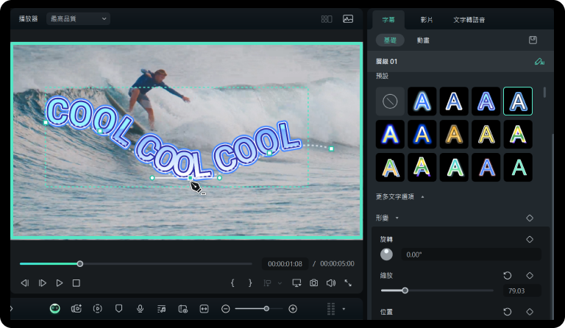565x328 pixels.
Task: Switch to the 影片 tab
Action: click(x=427, y=20)
